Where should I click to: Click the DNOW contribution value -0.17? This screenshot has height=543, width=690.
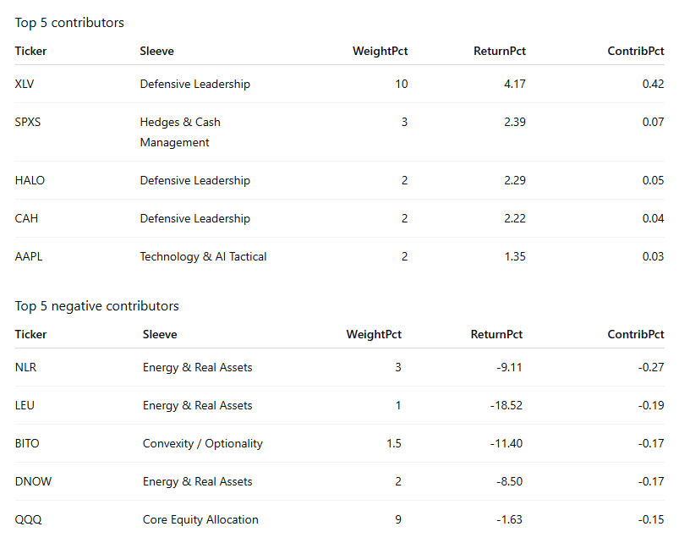(651, 481)
